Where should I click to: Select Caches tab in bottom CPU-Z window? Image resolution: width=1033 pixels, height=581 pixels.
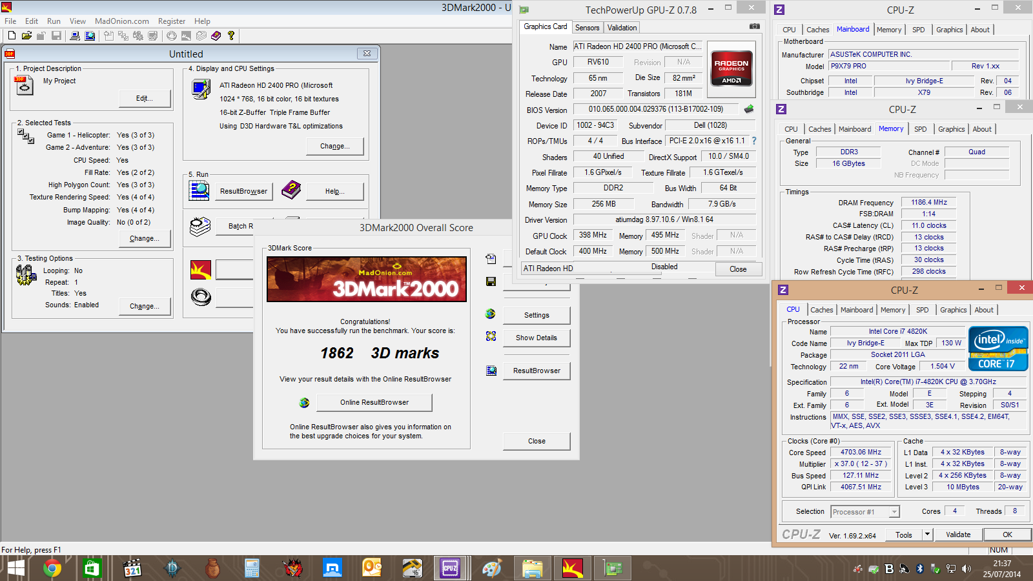(x=822, y=310)
